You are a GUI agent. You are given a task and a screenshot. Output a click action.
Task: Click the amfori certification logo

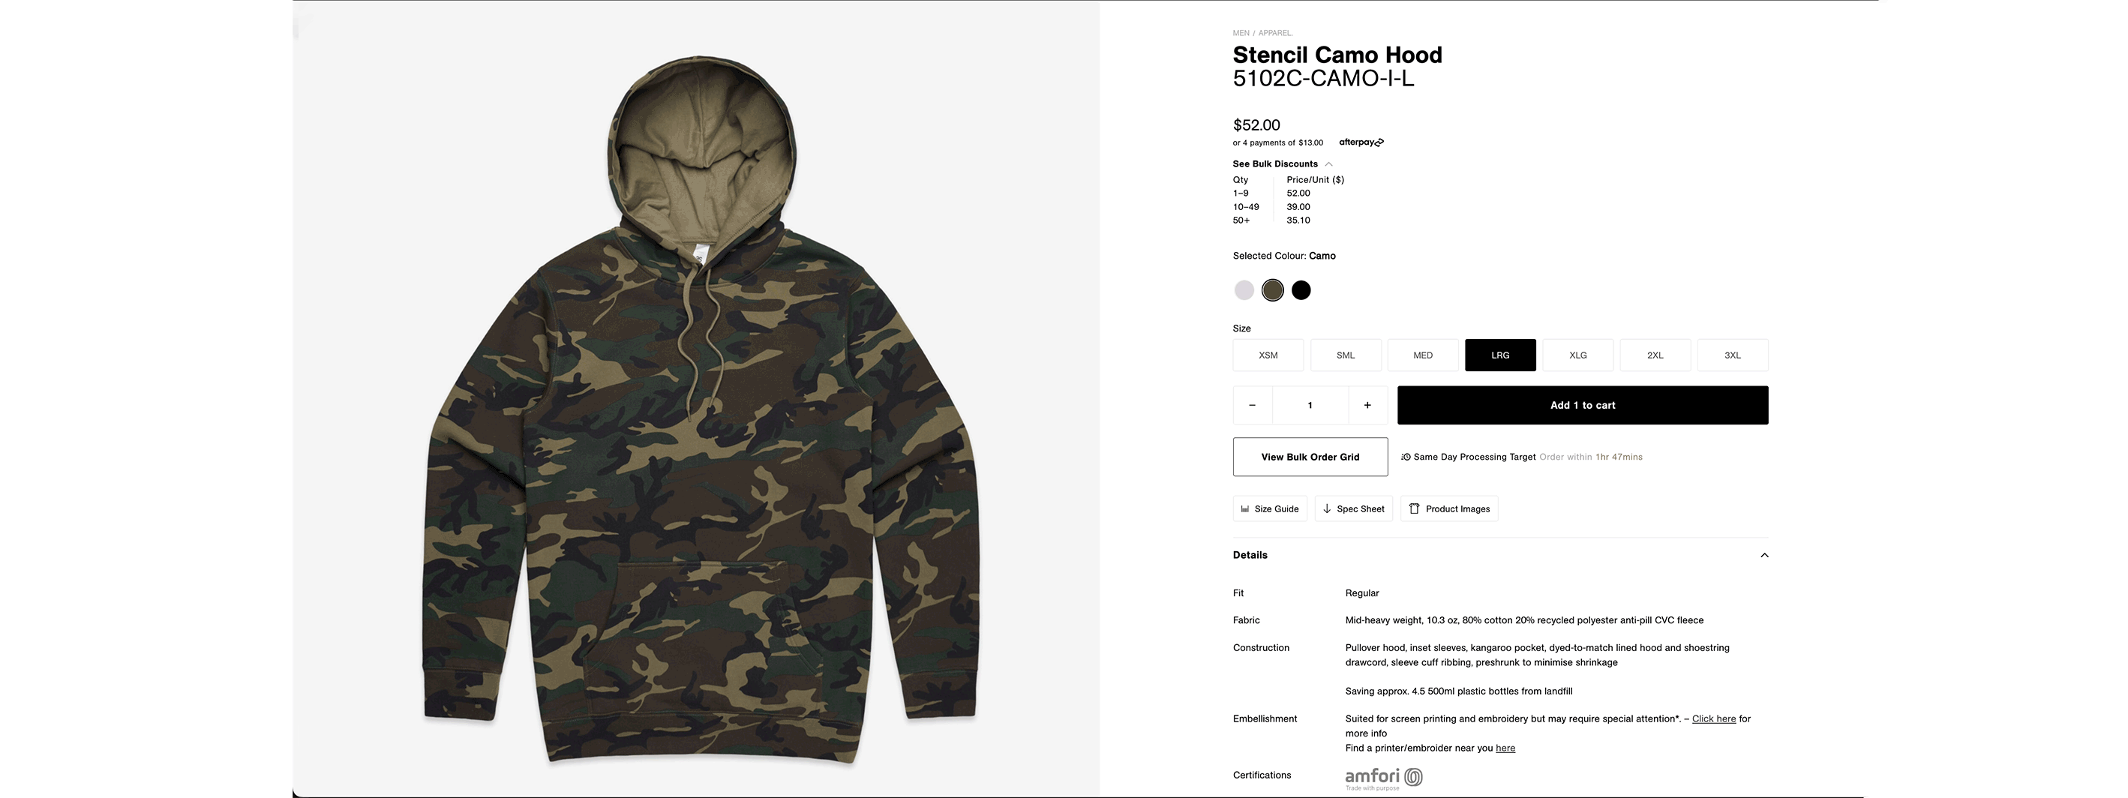click(1384, 778)
